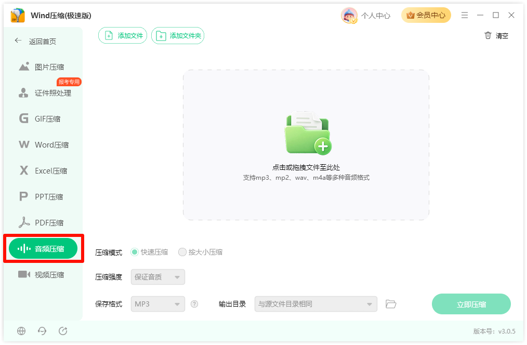
Task: Click 添加文件夹 button
Action: pyautogui.click(x=178, y=36)
